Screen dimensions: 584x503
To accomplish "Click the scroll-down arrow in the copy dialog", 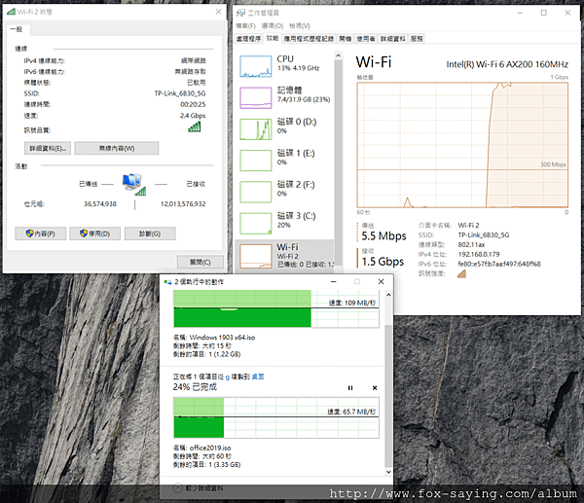I will coord(388,472).
